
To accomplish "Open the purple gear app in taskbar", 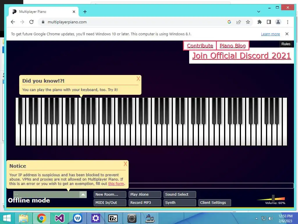I will (x=95, y=218).
